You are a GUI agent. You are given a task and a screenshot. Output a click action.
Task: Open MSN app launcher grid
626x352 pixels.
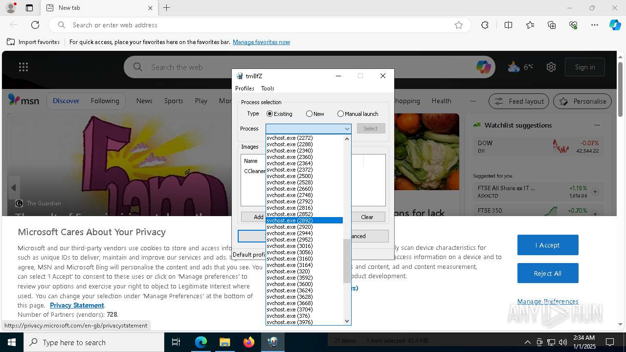[23, 67]
